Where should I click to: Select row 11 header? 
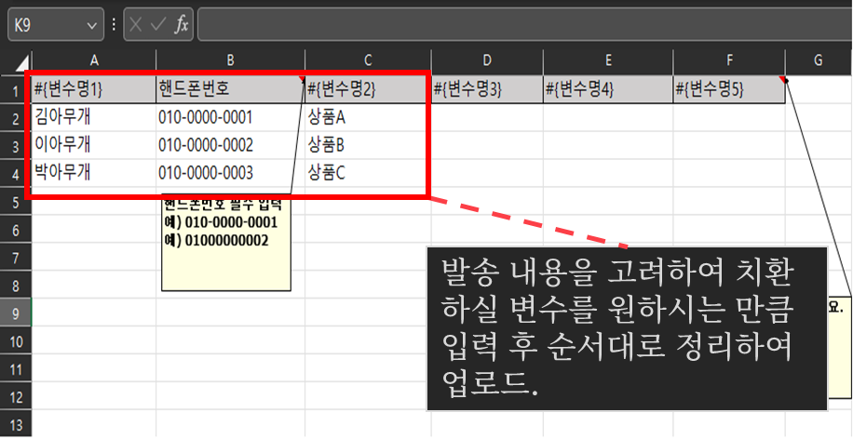[x=16, y=369]
